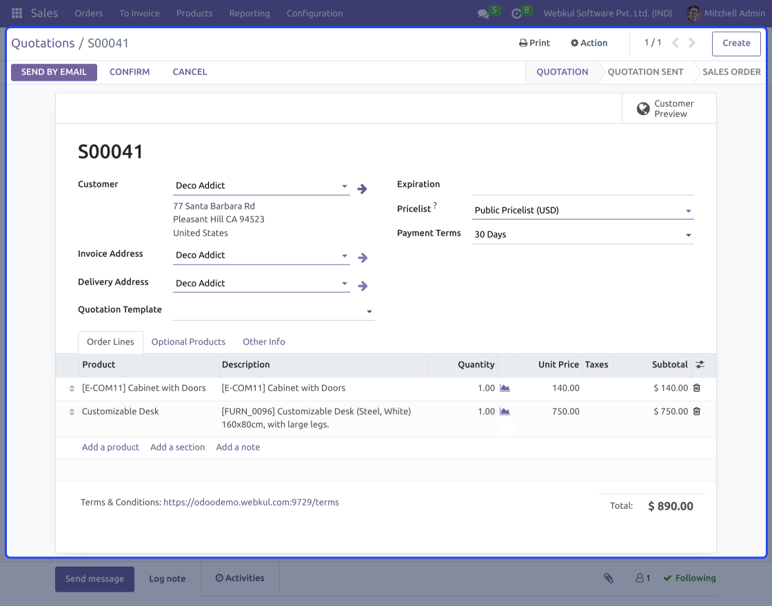Click Add a section link
The height and width of the screenshot is (606, 772).
click(x=177, y=448)
